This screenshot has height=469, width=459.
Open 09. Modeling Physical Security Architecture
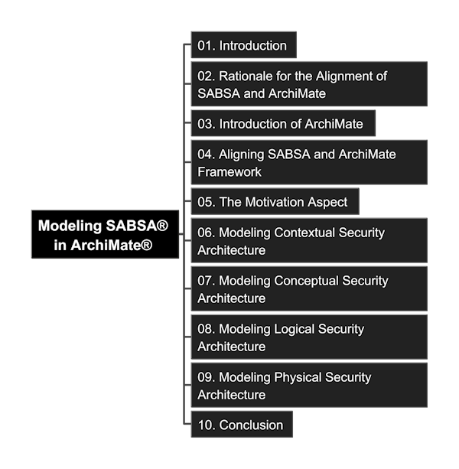coord(309,386)
